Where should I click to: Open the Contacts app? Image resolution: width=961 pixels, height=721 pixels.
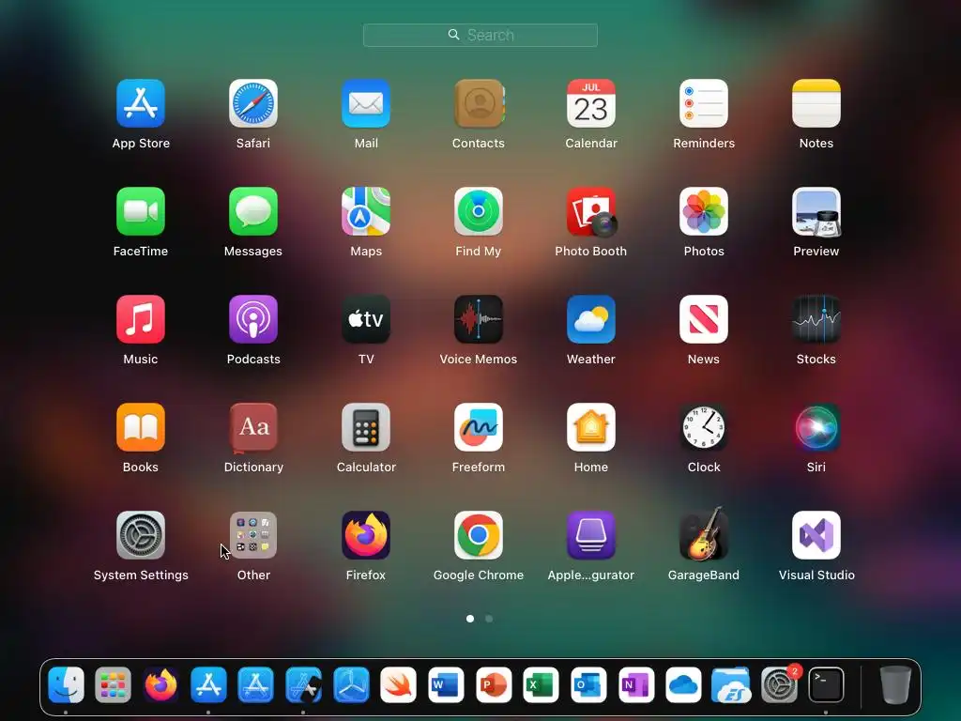point(479,103)
